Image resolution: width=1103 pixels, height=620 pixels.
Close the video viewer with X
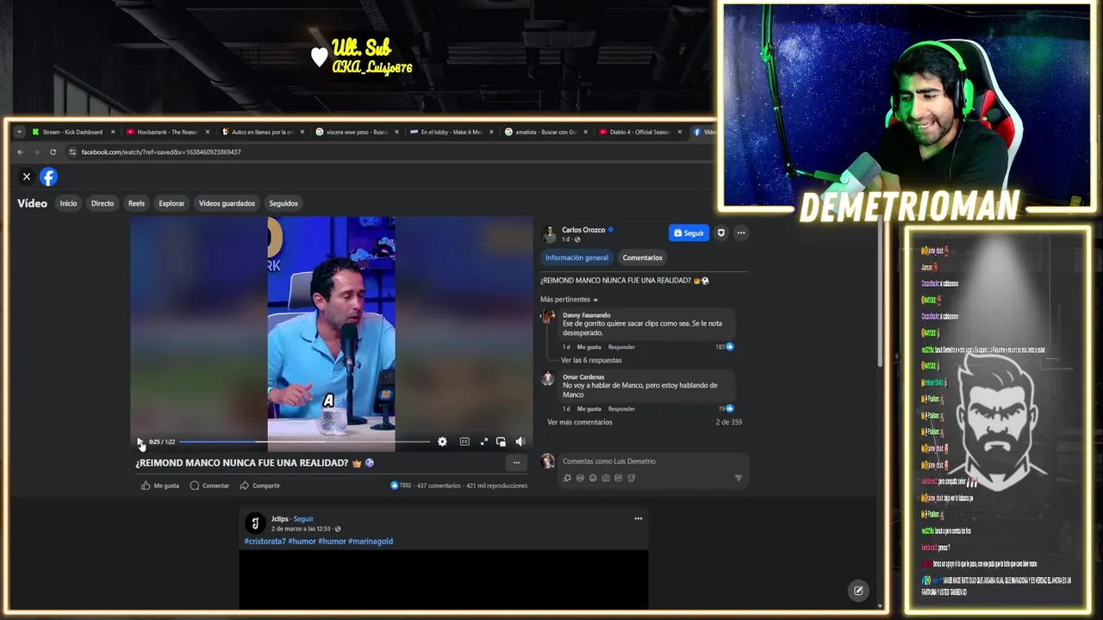coord(27,177)
